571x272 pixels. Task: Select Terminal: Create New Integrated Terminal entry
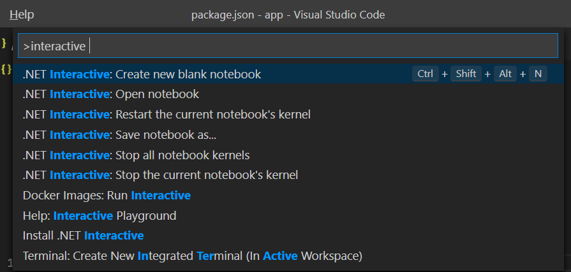coord(192,256)
